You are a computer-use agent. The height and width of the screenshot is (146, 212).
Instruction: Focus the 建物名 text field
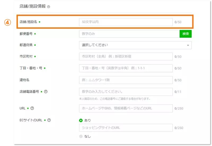[126, 80]
